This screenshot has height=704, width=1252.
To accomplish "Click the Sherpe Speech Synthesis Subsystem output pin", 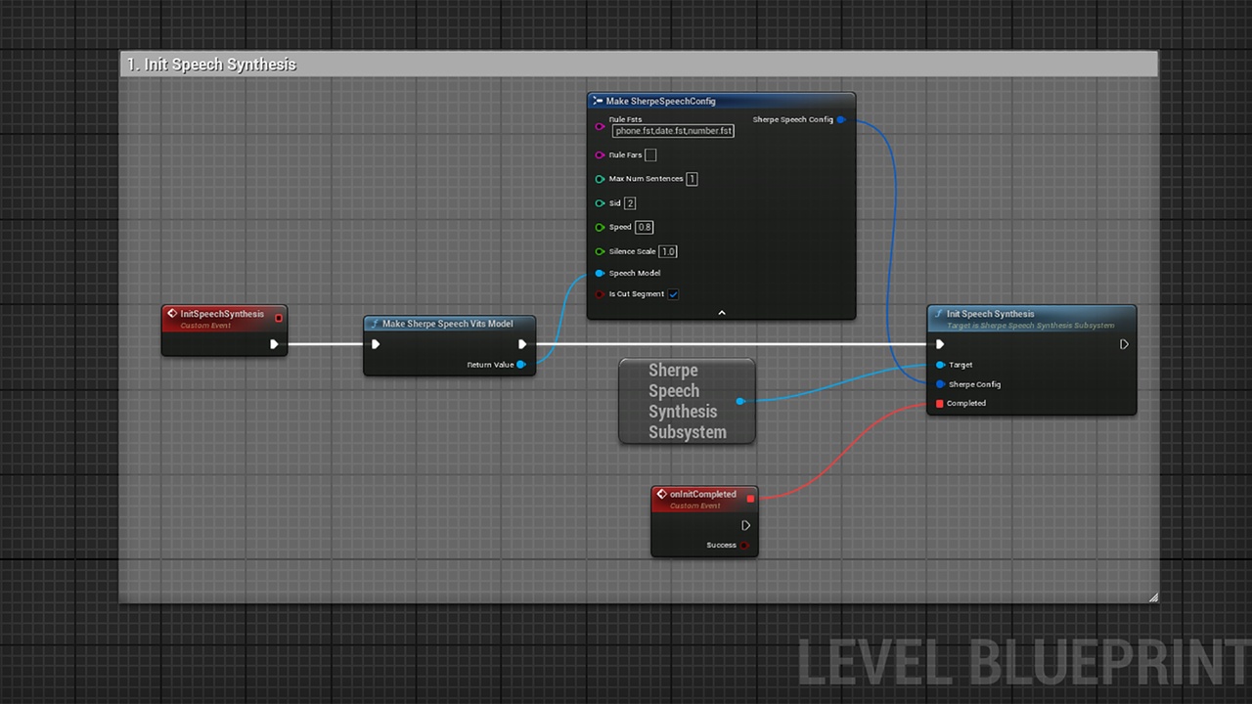I will coord(740,401).
